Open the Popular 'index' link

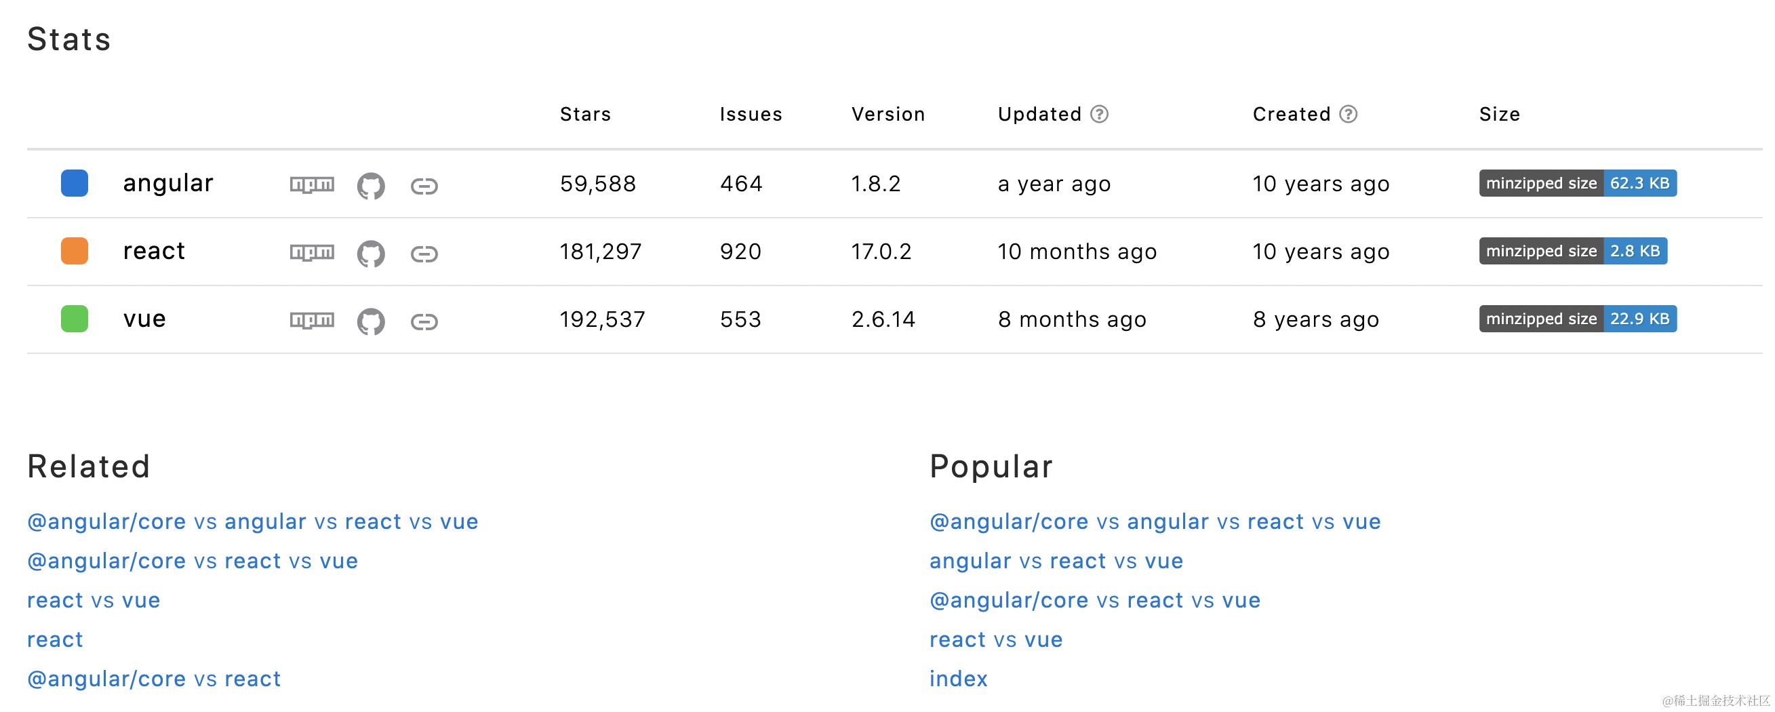[x=959, y=679]
